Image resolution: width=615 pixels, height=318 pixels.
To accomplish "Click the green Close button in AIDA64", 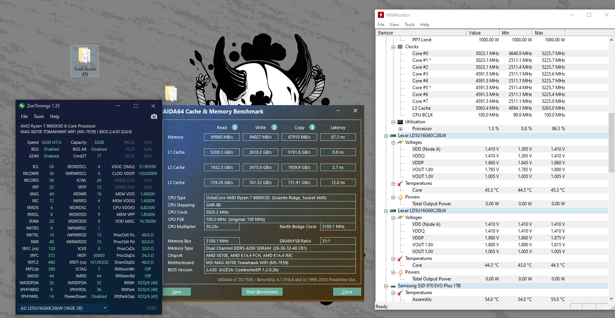I will tap(347, 292).
